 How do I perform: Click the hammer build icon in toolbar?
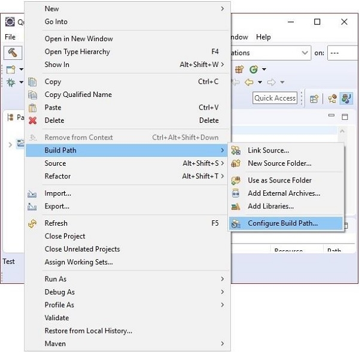point(13,53)
